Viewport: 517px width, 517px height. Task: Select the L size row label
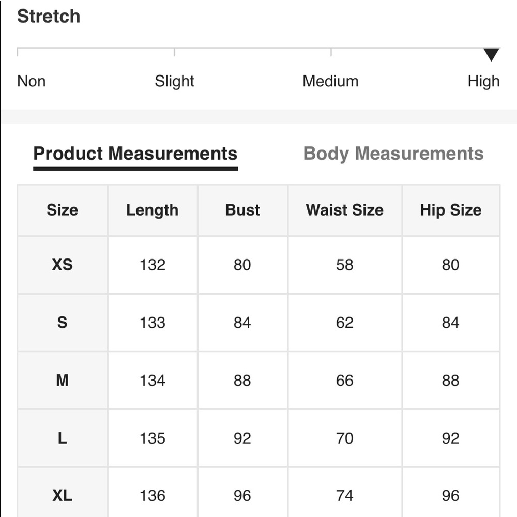[x=62, y=438]
